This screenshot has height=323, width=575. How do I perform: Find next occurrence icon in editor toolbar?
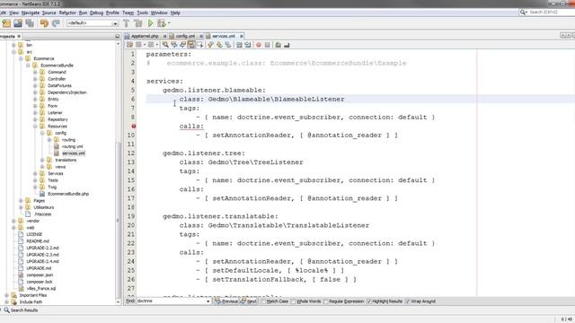point(182,45)
